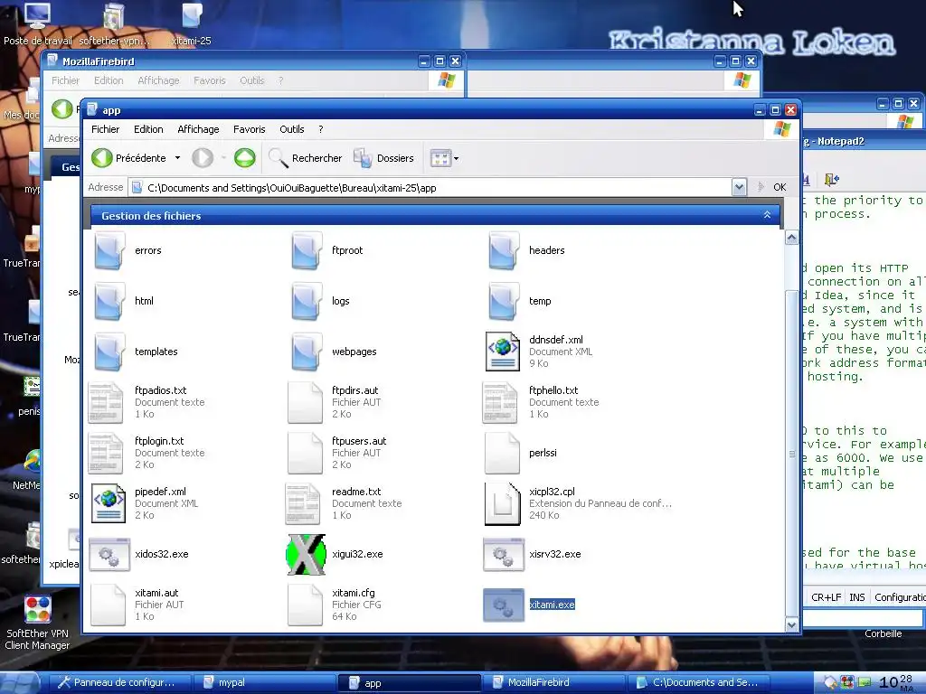The image size is (926, 694).
Task: Select the perlssi file
Action: 521,453
